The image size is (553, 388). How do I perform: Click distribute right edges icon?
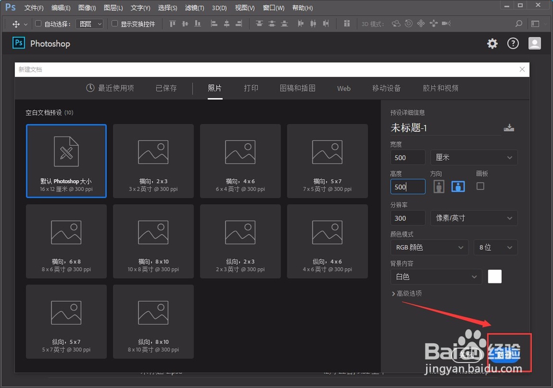click(326, 24)
